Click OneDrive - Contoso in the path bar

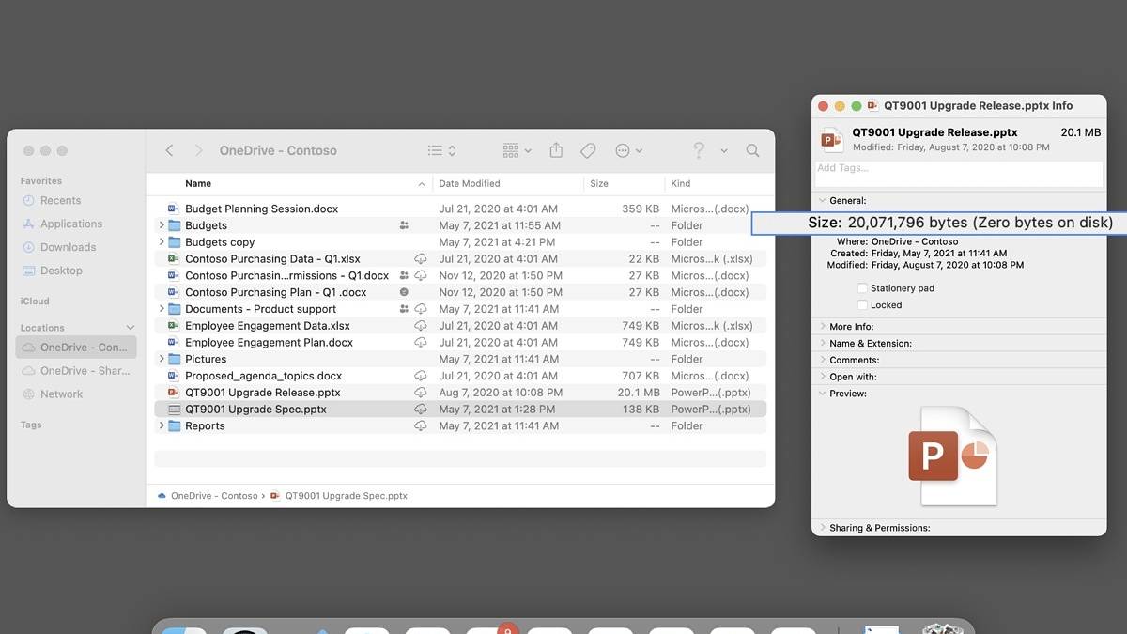coord(213,496)
